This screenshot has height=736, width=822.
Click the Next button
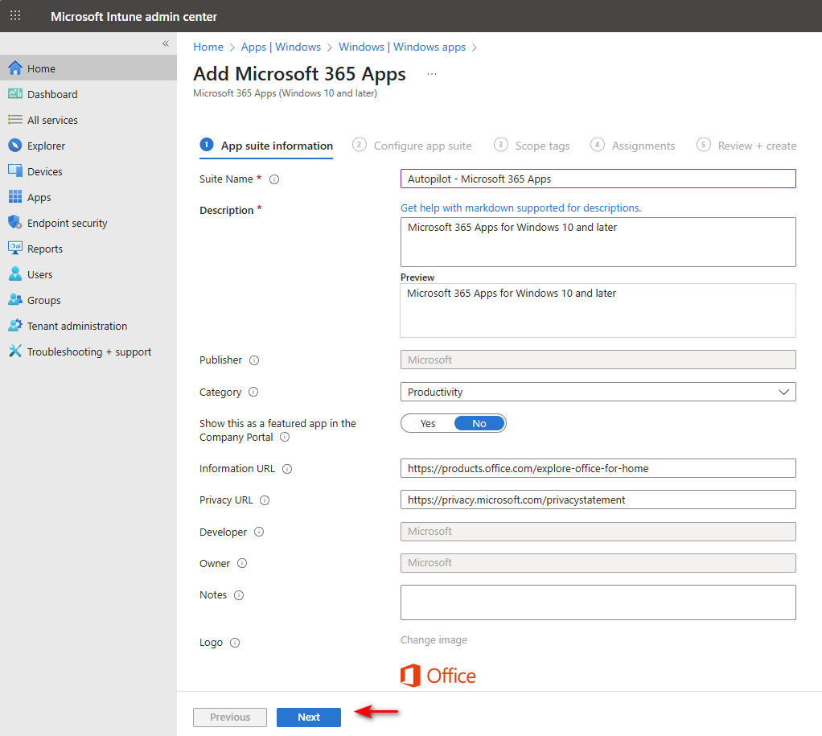pyautogui.click(x=309, y=717)
